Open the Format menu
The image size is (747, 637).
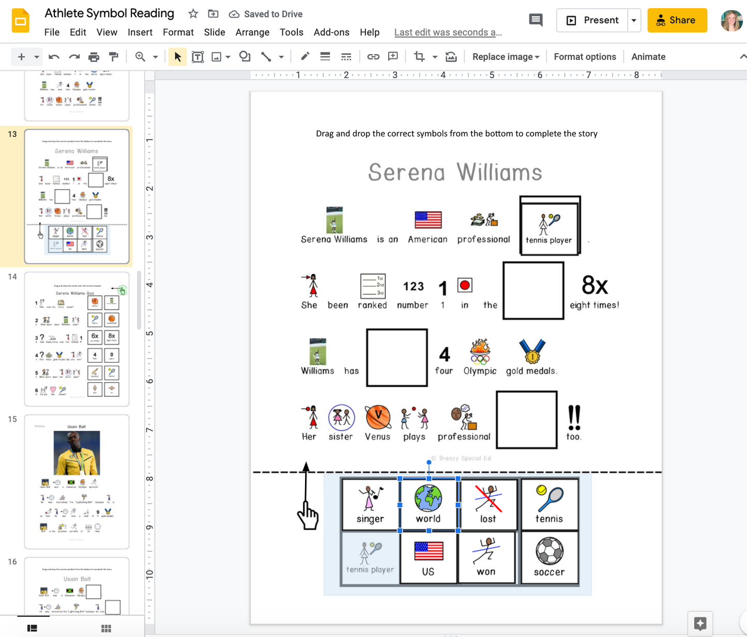pos(178,32)
